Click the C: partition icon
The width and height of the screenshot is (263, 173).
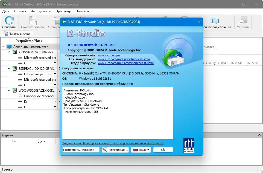[20, 63]
